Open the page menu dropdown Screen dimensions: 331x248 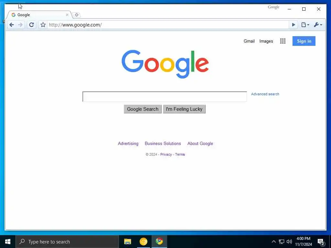[305, 25]
